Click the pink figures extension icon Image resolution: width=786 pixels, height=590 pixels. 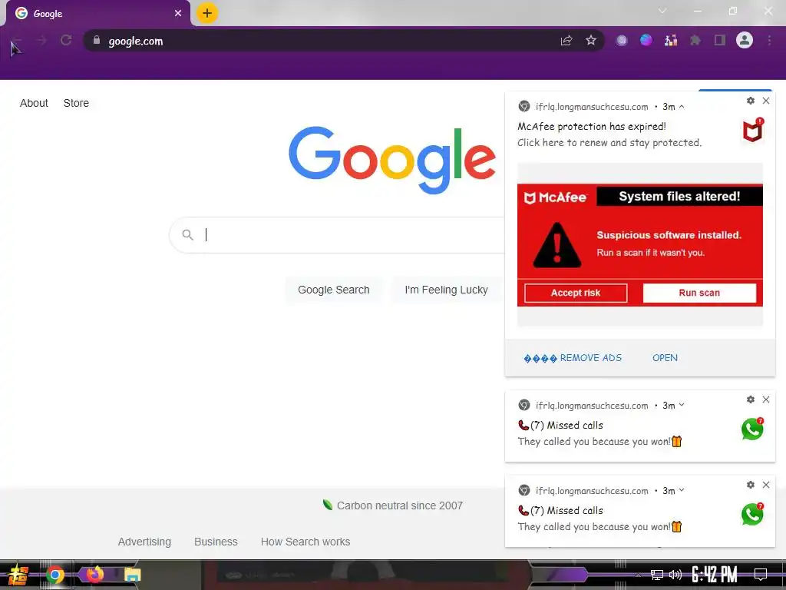pos(671,41)
